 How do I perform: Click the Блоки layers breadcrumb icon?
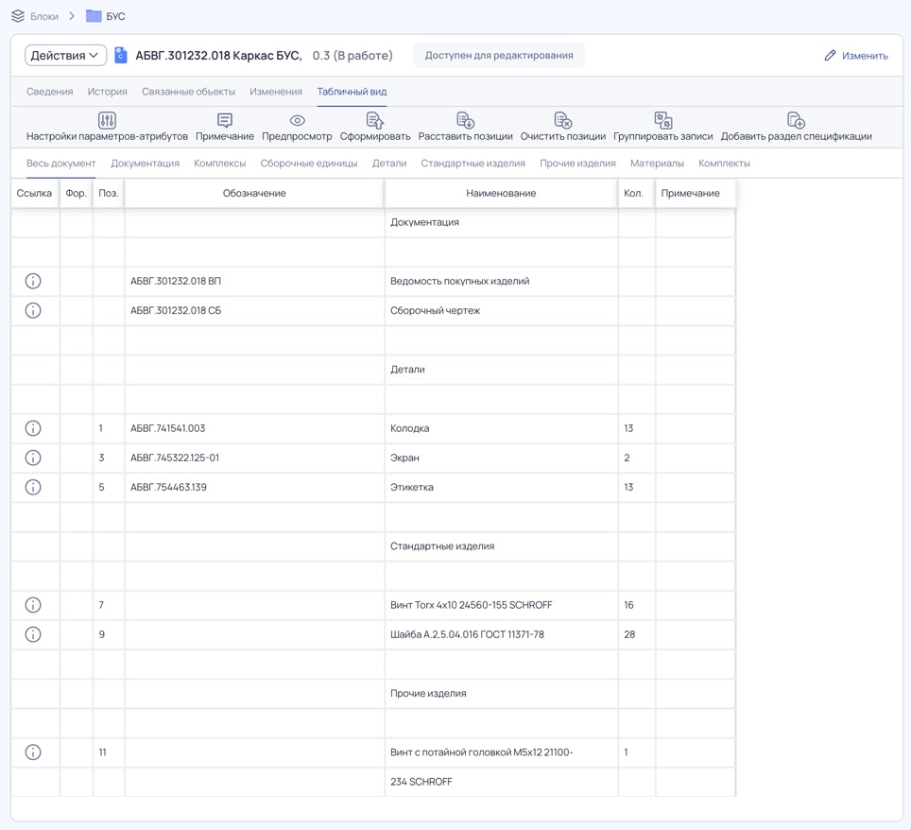18,16
